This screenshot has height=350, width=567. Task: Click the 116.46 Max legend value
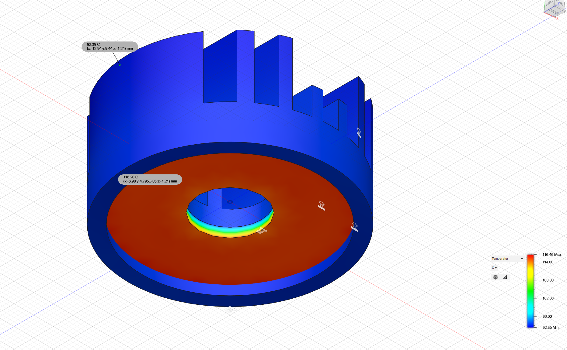click(x=551, y=255)
